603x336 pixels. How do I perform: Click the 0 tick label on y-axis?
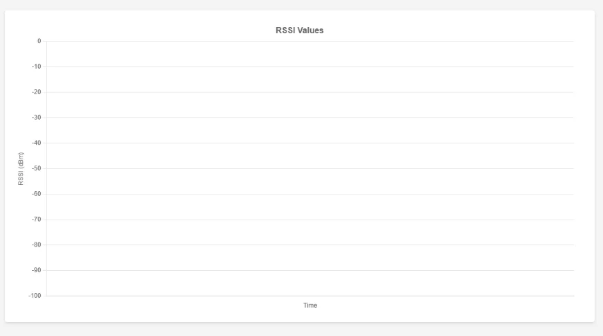click(x=39, y=41)
